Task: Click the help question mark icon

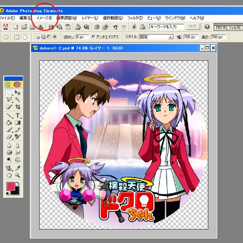Action: coord(207,27)
